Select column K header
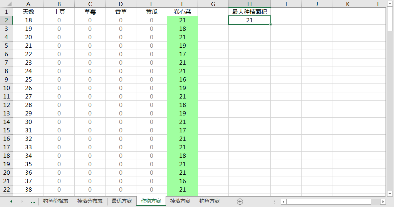The width and height of the screenshot is (394, 207). point(347,4)
